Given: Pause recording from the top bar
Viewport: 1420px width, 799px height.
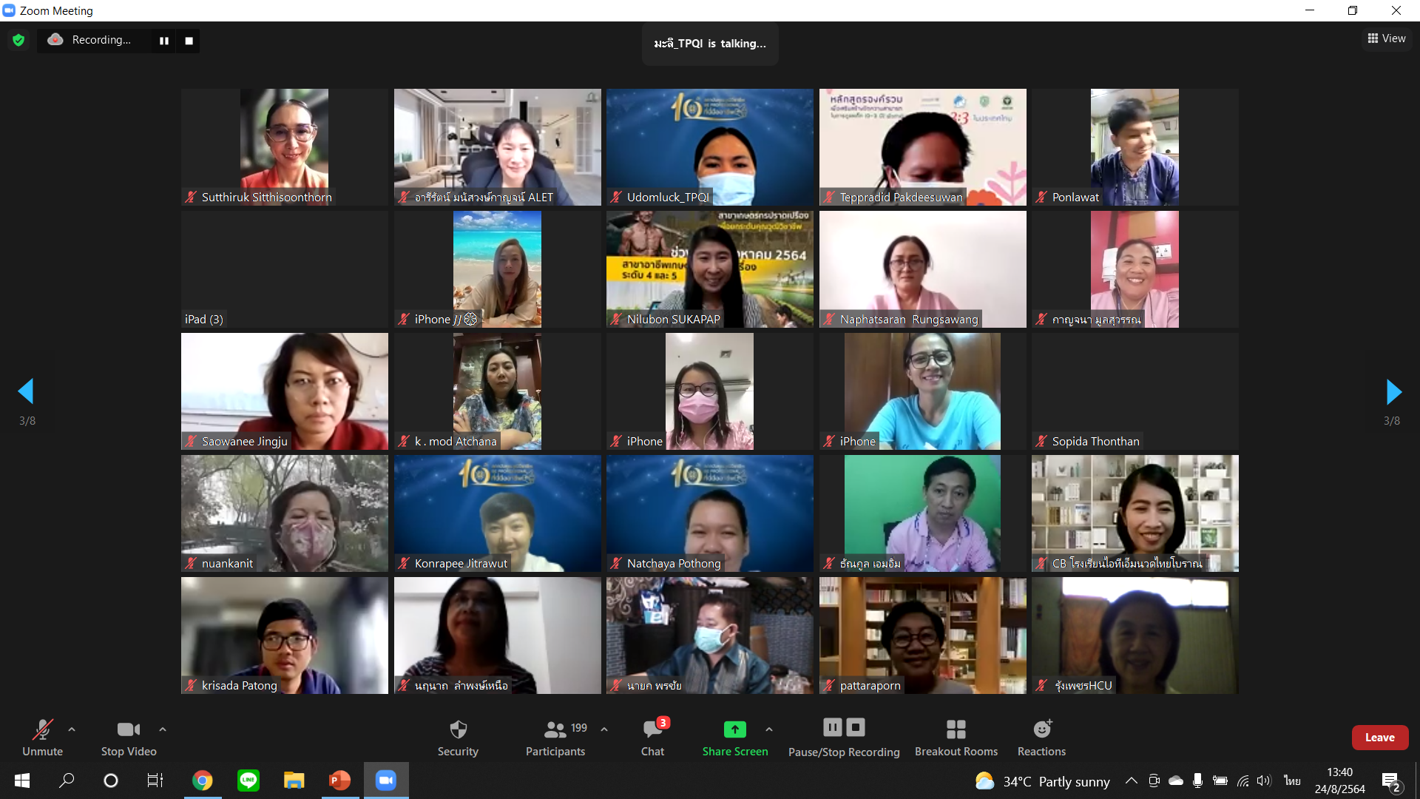Looking at the screenshot, I should point(164,41).
